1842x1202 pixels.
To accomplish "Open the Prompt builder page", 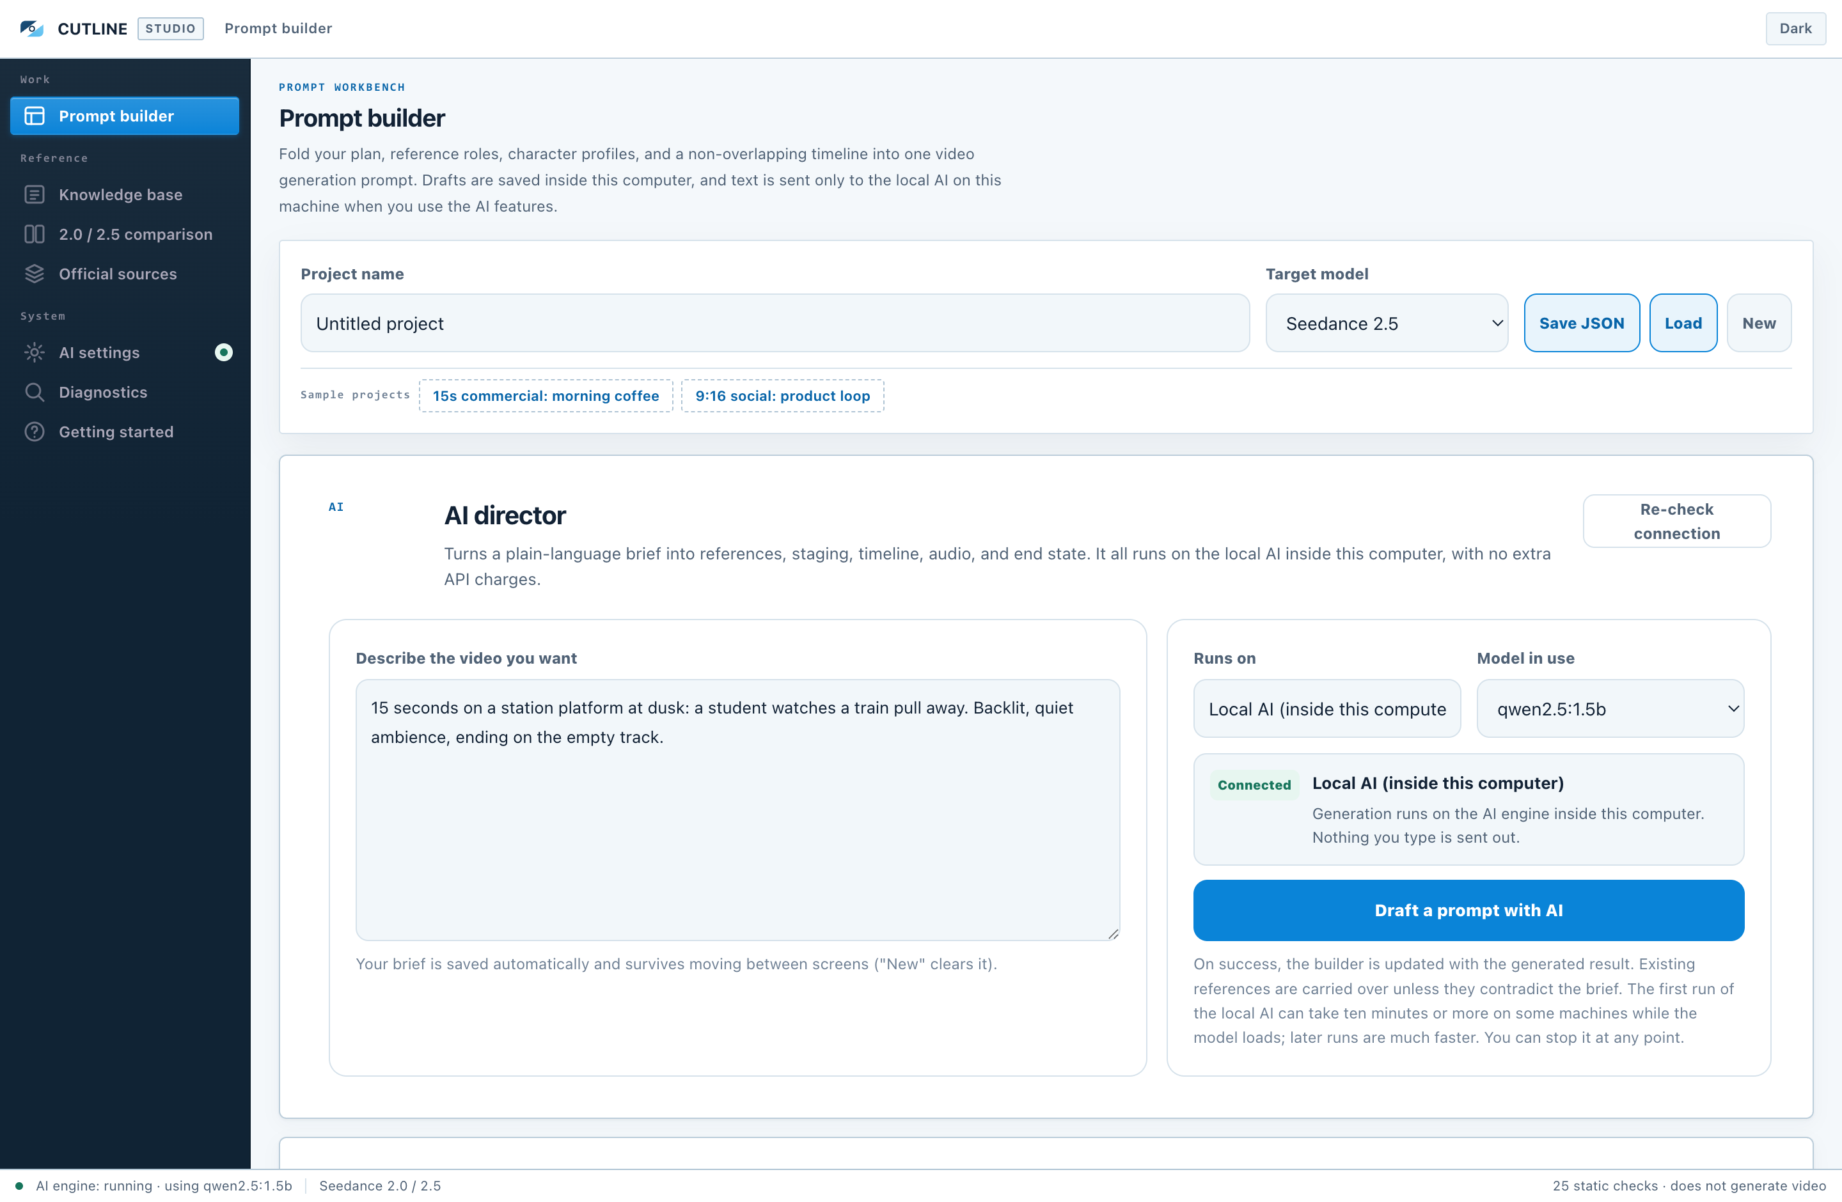I will pos(125,116).
